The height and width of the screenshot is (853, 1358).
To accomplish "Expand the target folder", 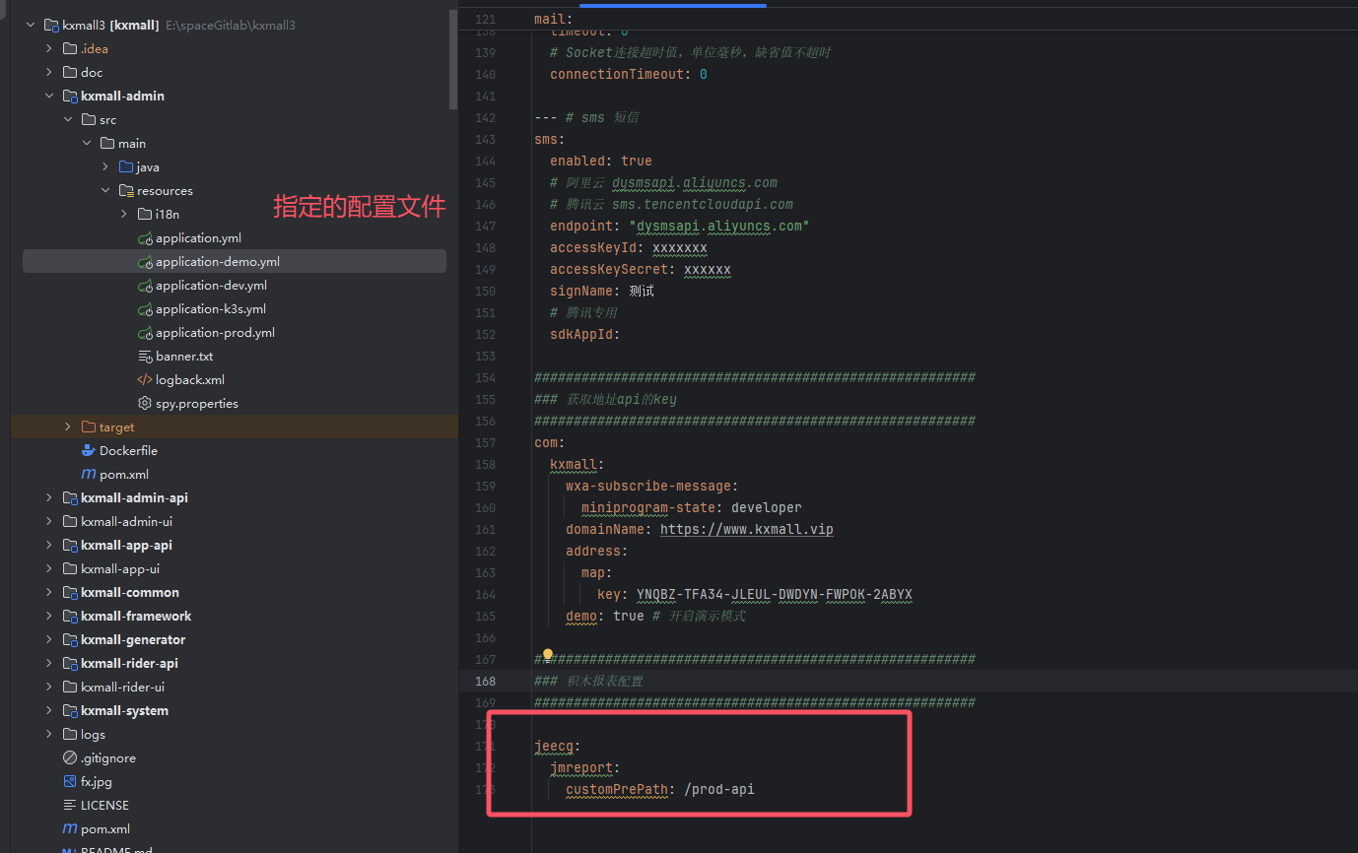I will (68, 427).
